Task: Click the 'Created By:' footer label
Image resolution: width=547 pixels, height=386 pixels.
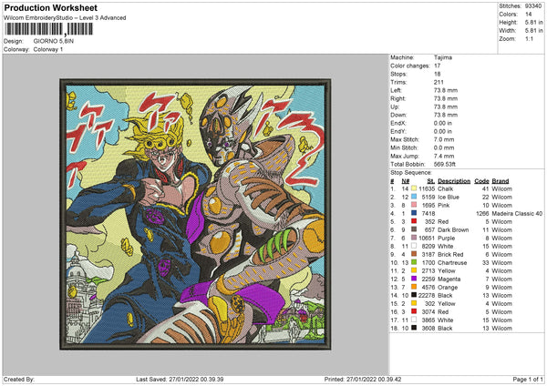Action: pyautogui.click(x=19, y=379)
